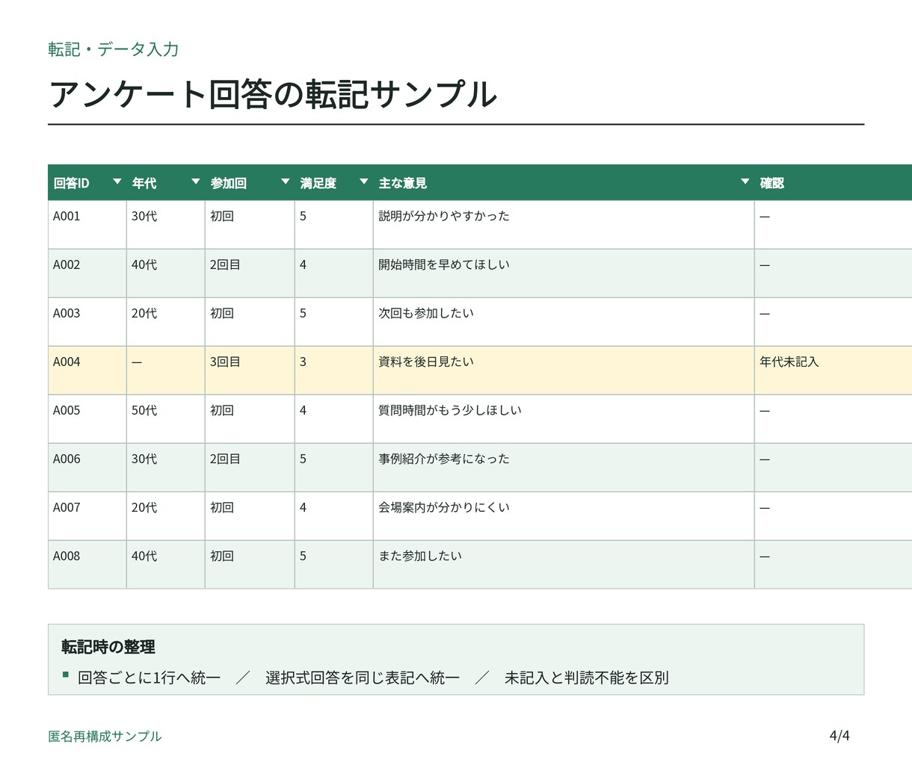This screenshot has height=759, width=912.
Task: Select cell A006
Action: (x=87, y=468)
